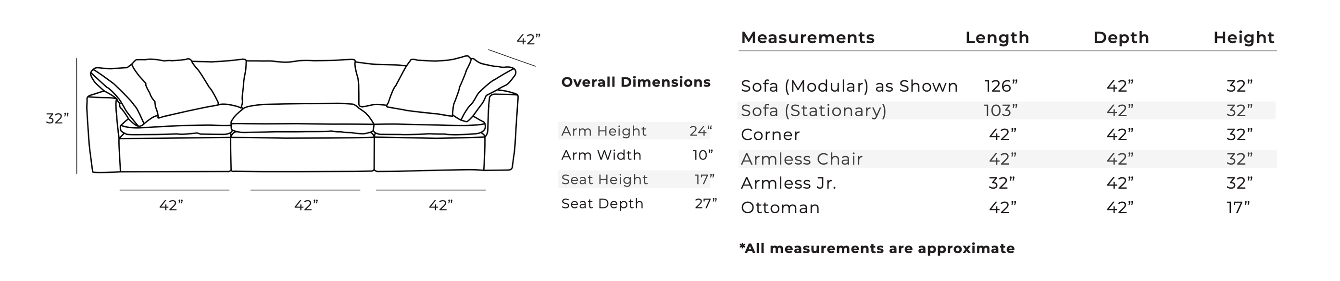Screen dimensions: 1340x281
Task: Select the Armless Jr. row label
Action: pyautogui.click(x=788, y=183)
